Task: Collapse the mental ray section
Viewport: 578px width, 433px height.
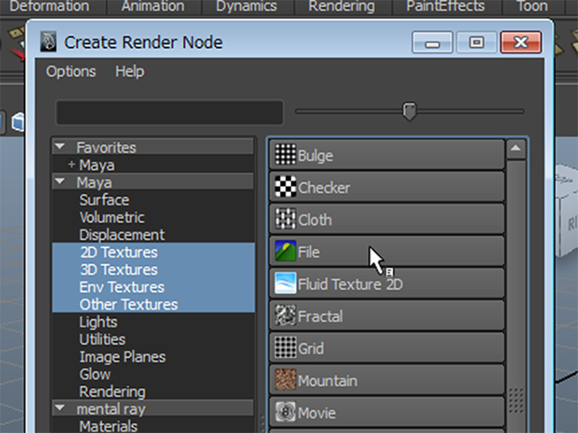Action: click(x=60, y=408)
